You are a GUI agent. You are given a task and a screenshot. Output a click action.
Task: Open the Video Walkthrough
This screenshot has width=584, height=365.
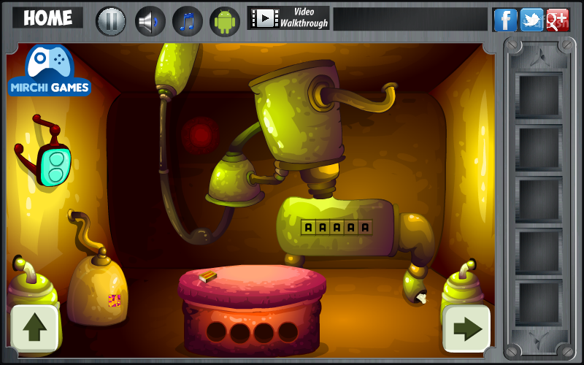pyautogui.click(x=288, y=18)
